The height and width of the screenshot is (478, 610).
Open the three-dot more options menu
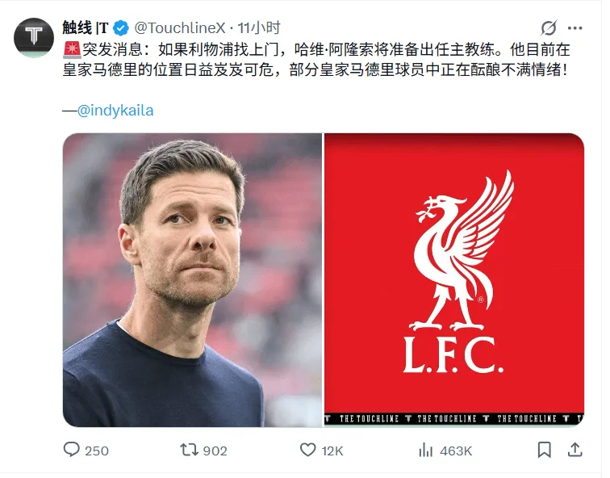pyautogui.click(x=575, y=28)
